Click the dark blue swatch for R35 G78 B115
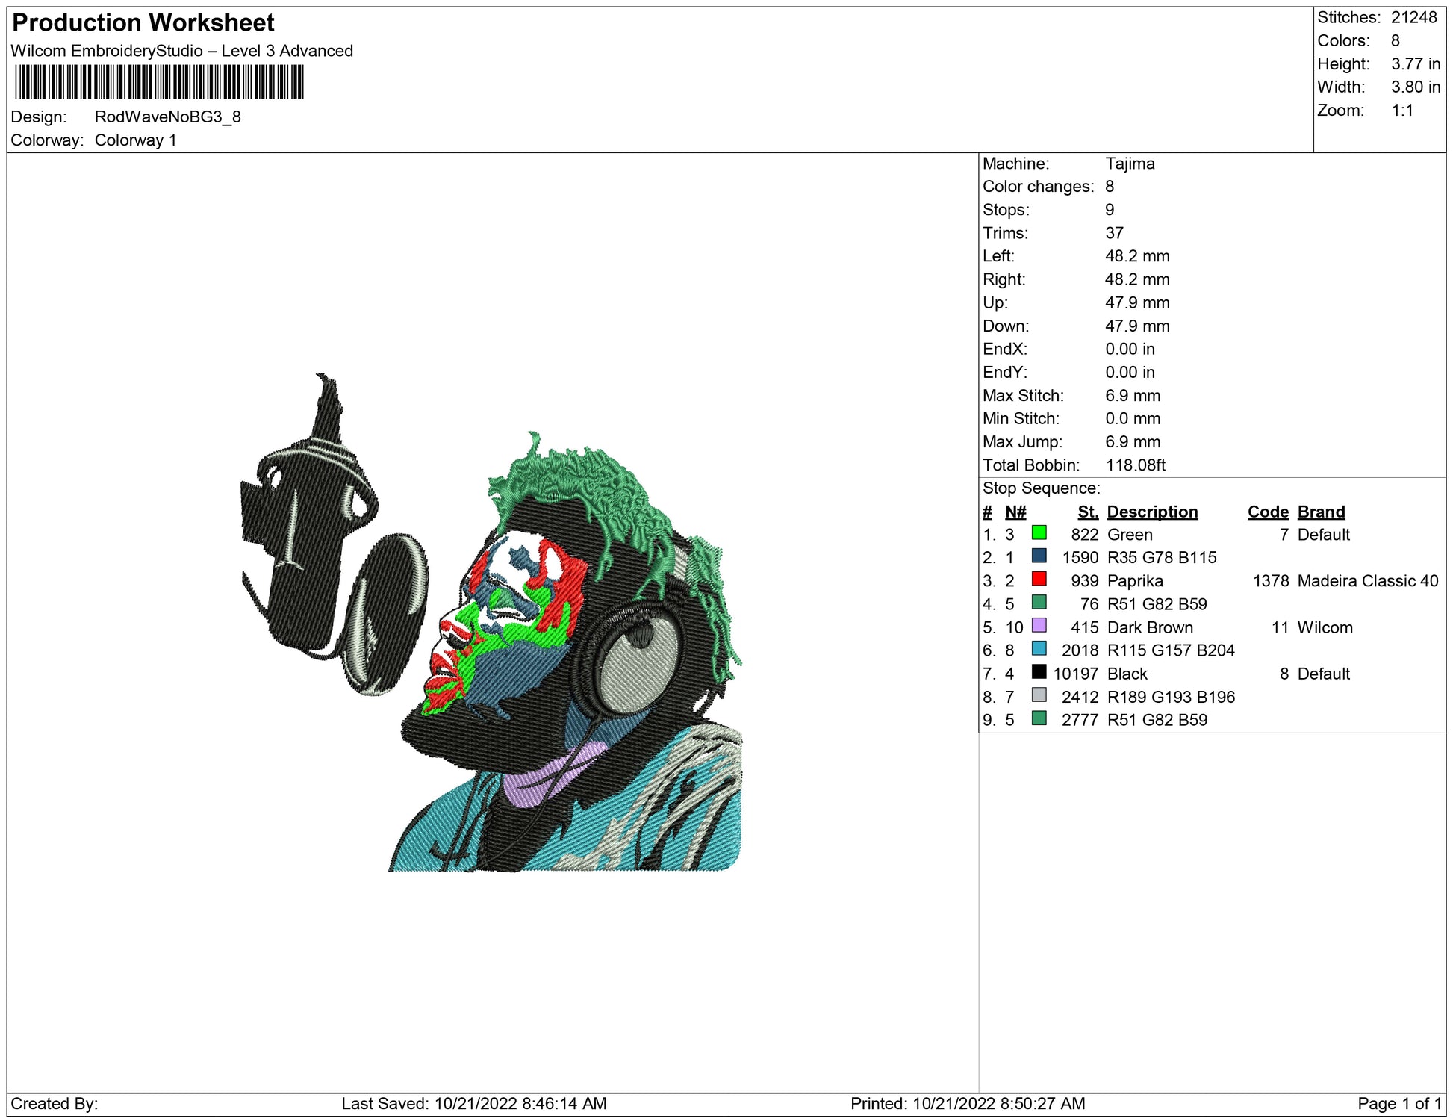The width and height of the screenshot is (1453, 1118). (1039, 556)
